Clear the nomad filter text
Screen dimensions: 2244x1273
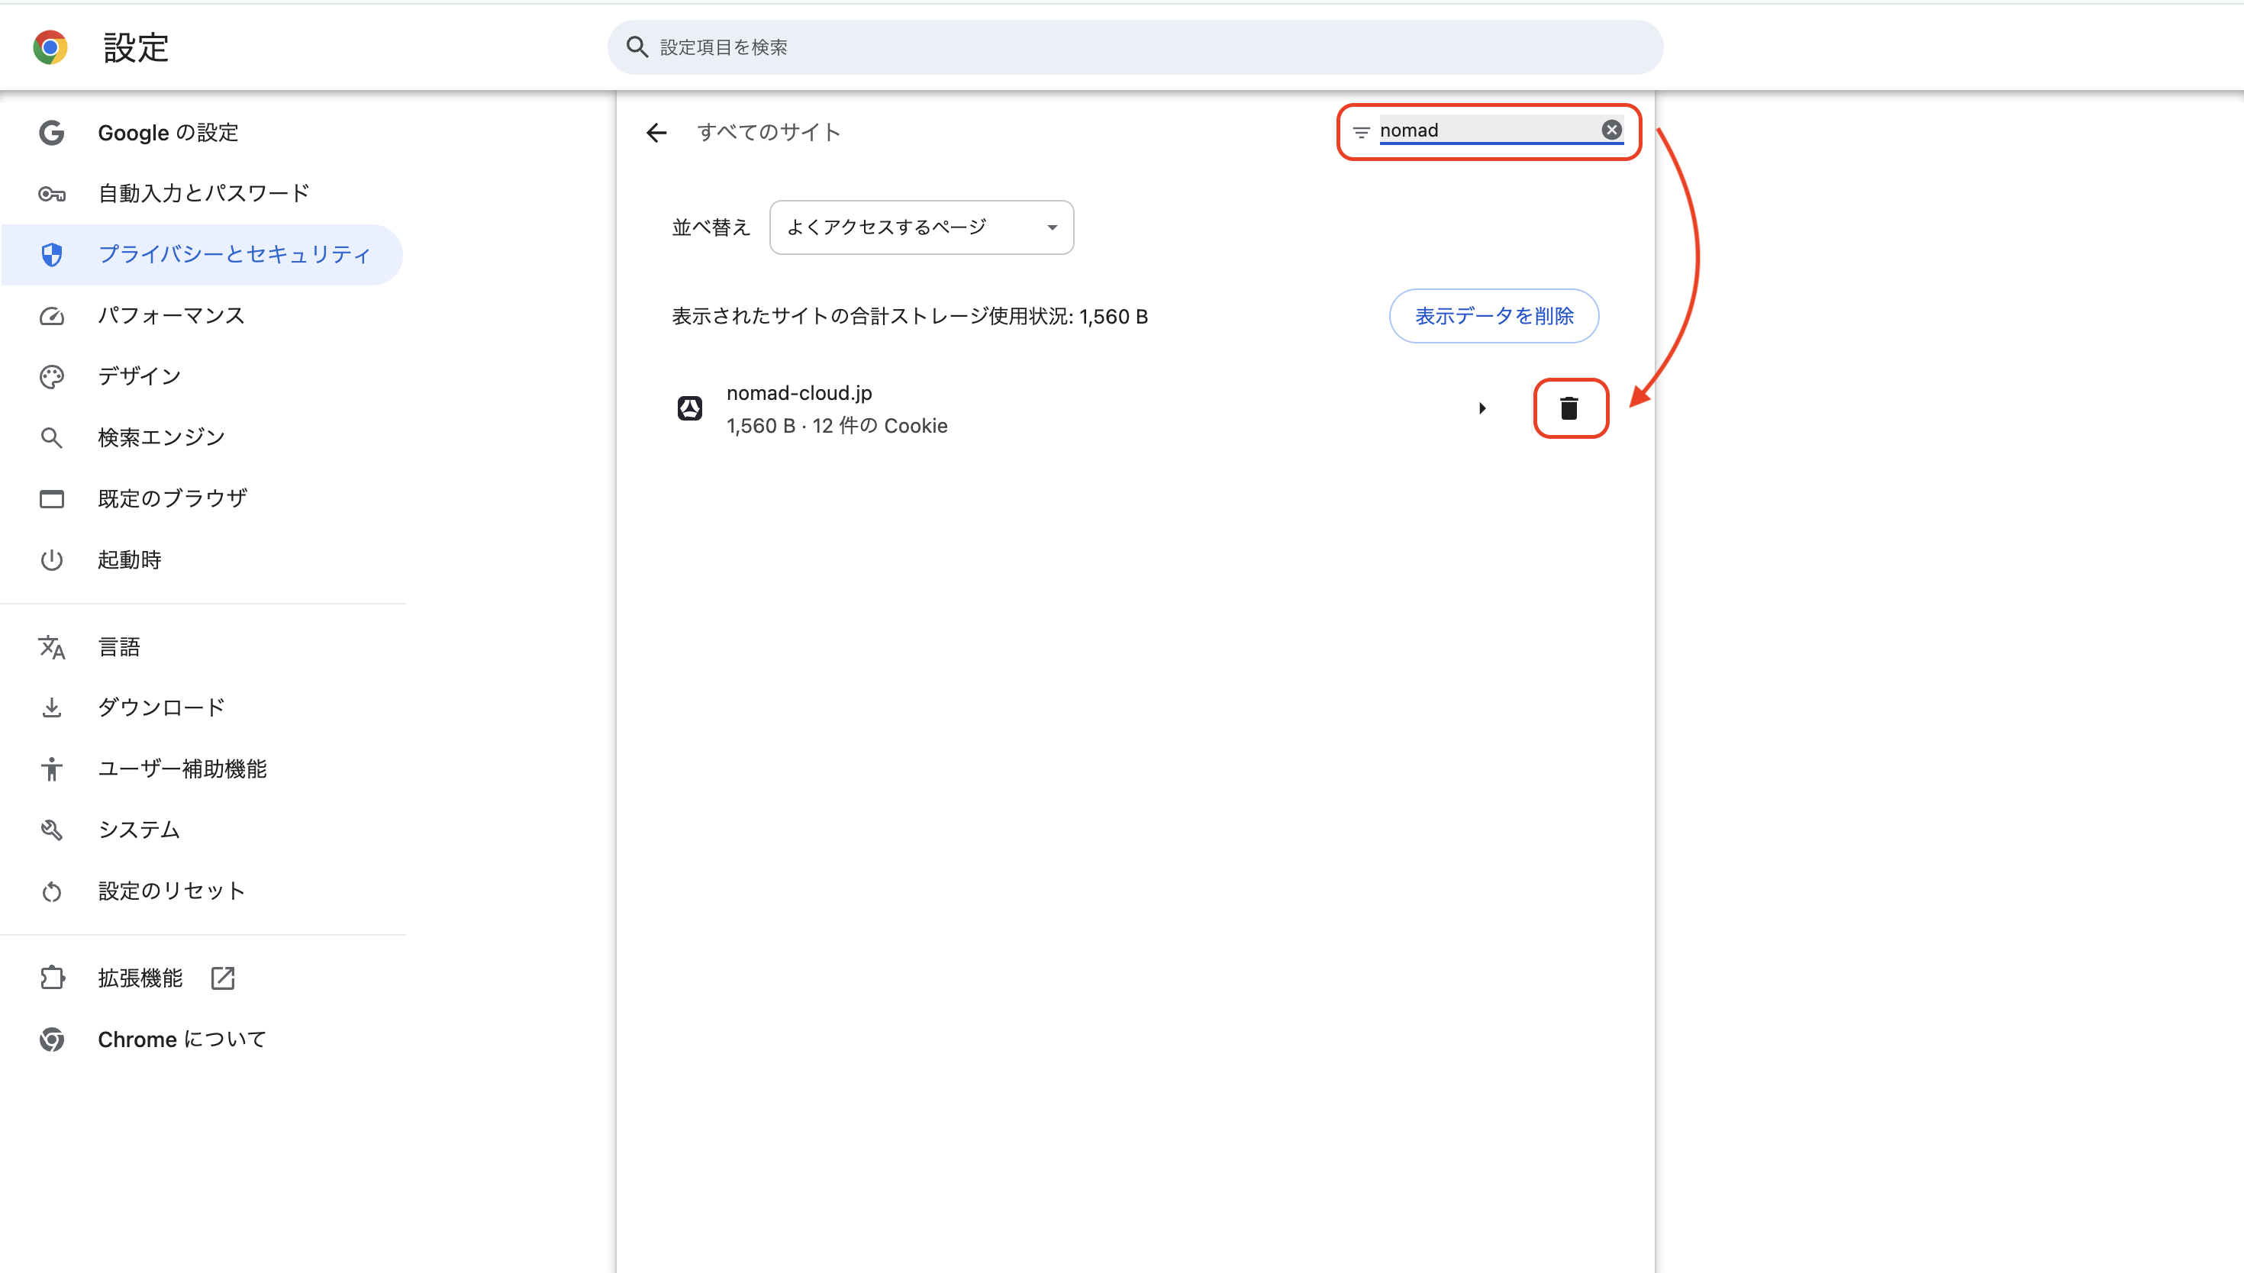[x=1612, y=131]
